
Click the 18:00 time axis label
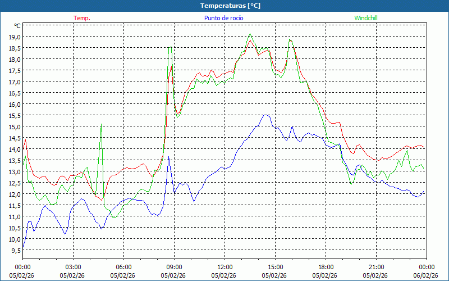[x=326, y=267]
